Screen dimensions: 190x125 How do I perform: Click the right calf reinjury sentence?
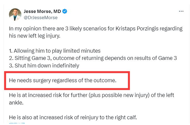click(73, 118)
